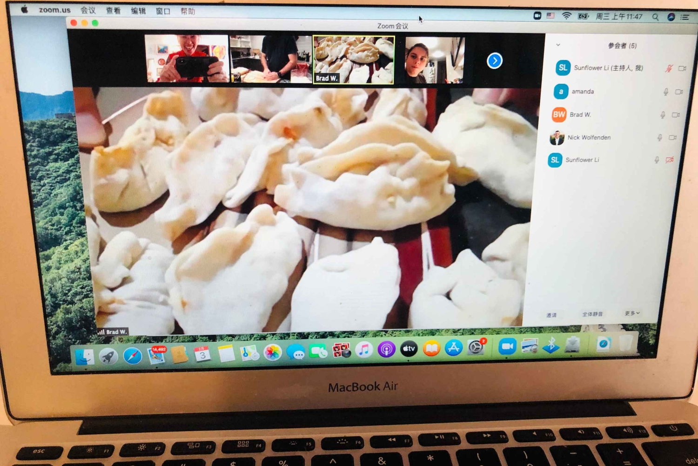
Task: Select Brad W.'s highlighted video thumbnail
Action: pyautogui.click(x=354, y=60)
